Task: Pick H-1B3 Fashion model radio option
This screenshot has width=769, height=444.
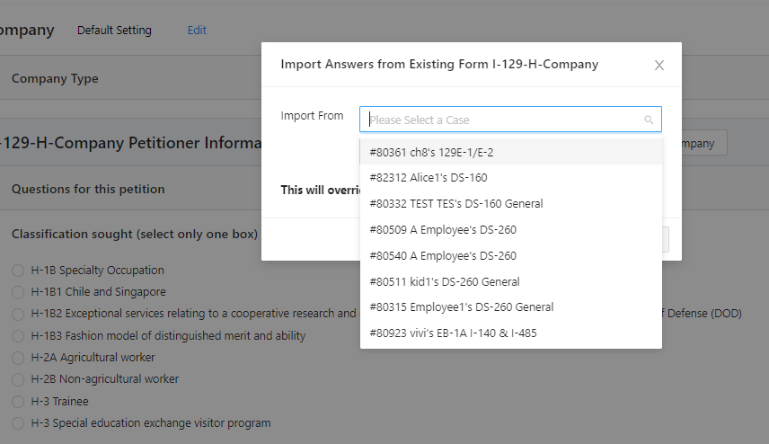Action: point(18,336)
